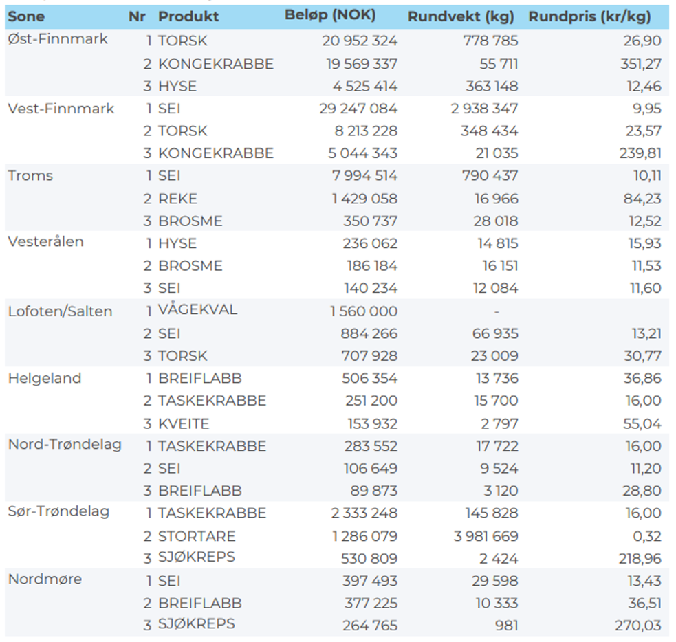Click the Lofoten/Salten zone cell
This screenshot has height=642, width=676.
(60, 311)
